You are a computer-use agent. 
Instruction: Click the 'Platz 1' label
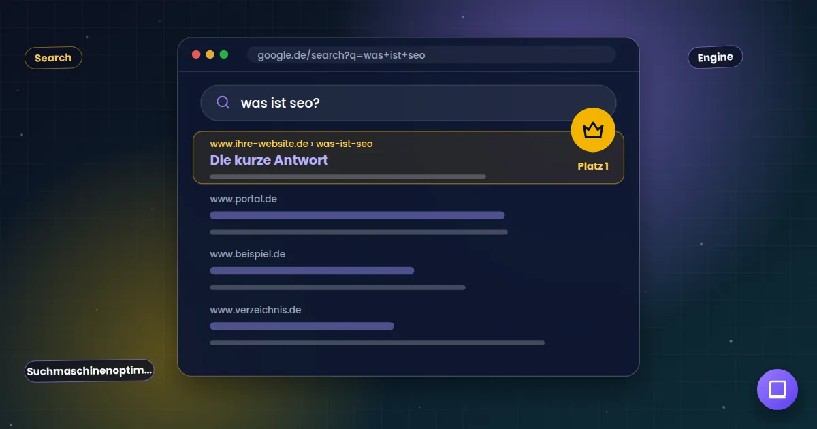(593, 166)
